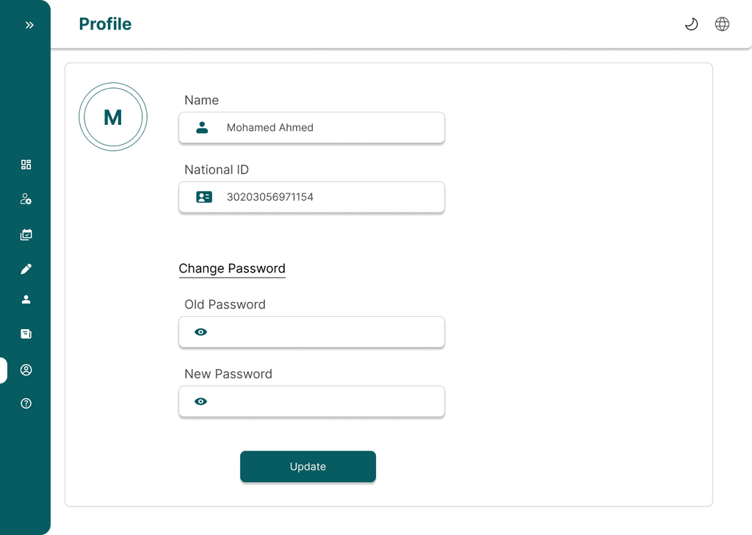This screenshot has width=752, height=535.
Task: Open the user settings gear icon
Action: 26,199
